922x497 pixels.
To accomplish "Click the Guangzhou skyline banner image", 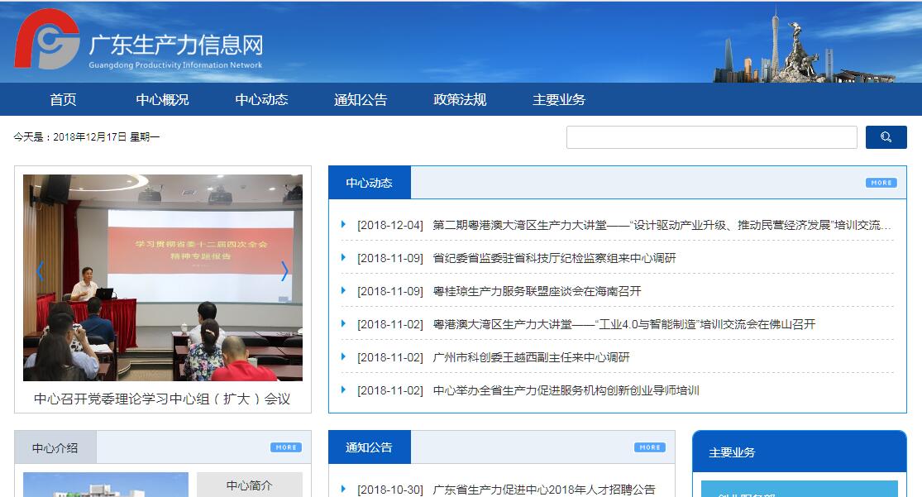I will [802, 50].
